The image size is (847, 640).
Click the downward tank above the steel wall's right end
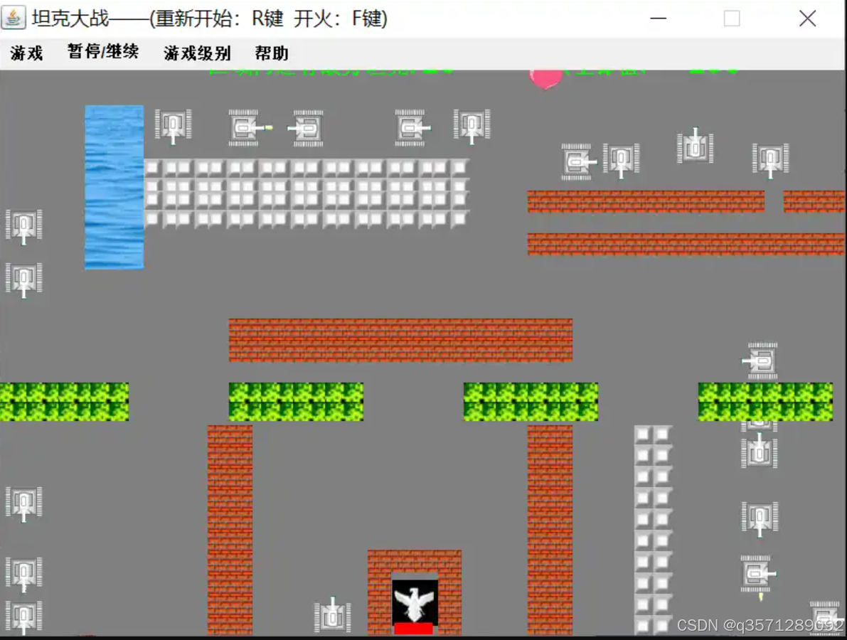coord(472,127)
